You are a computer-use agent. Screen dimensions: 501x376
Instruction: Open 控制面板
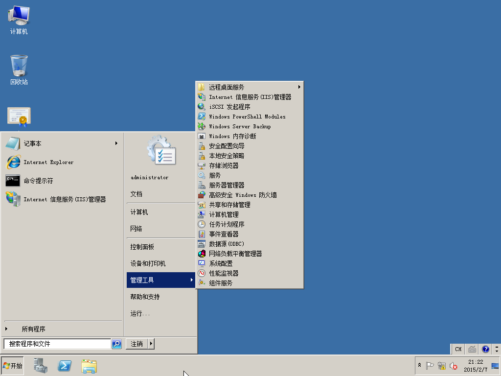coord(142,247)
